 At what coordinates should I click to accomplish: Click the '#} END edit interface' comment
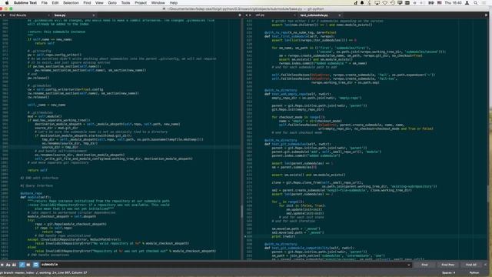coord(39,178)
